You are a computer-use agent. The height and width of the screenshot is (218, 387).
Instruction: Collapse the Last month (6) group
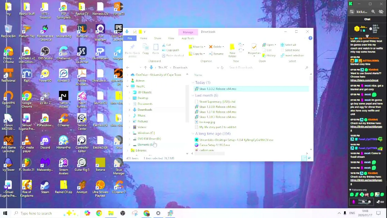[193, 95]
